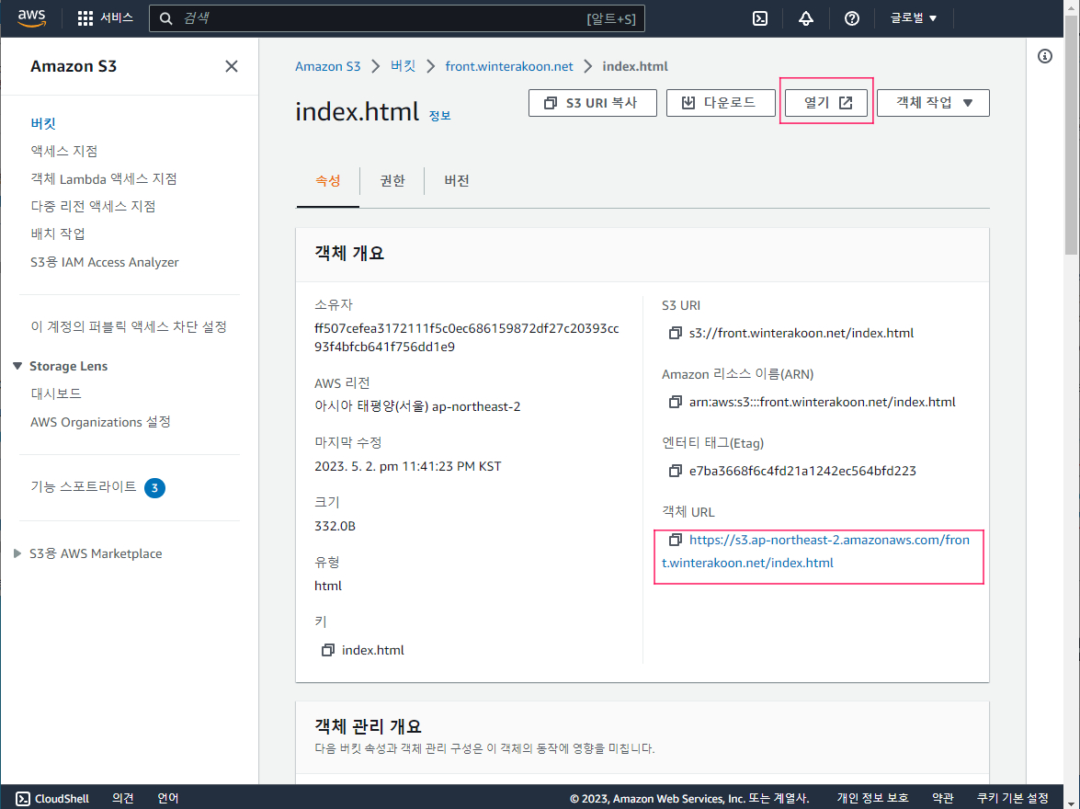Open 다중 리전 액세스 지점
This screenshot has height=809, width=1080.
(x=93, y=206)
